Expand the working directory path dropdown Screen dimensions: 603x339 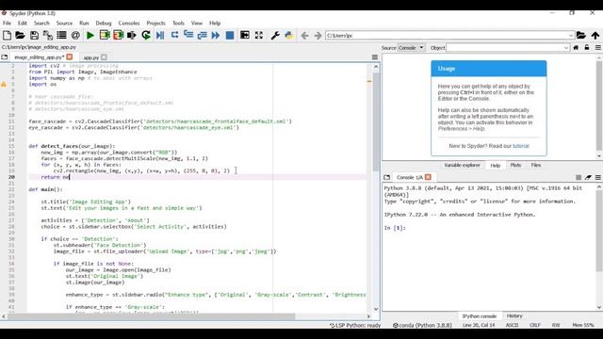[571, 36]
